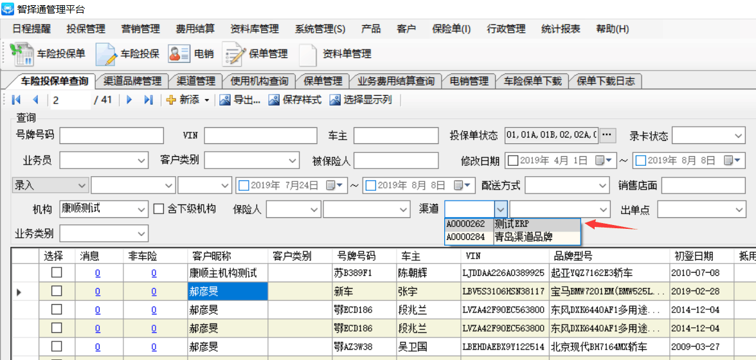
Task: Open 日程提醒 menu
Action: [x=32, y=29]
